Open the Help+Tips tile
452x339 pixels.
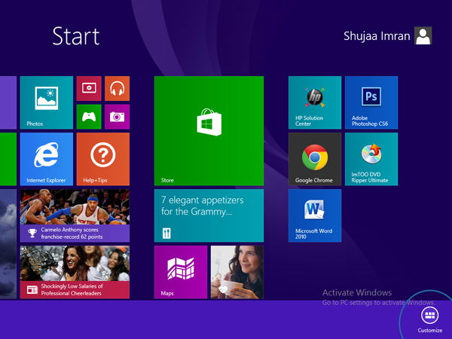[103, 159]
